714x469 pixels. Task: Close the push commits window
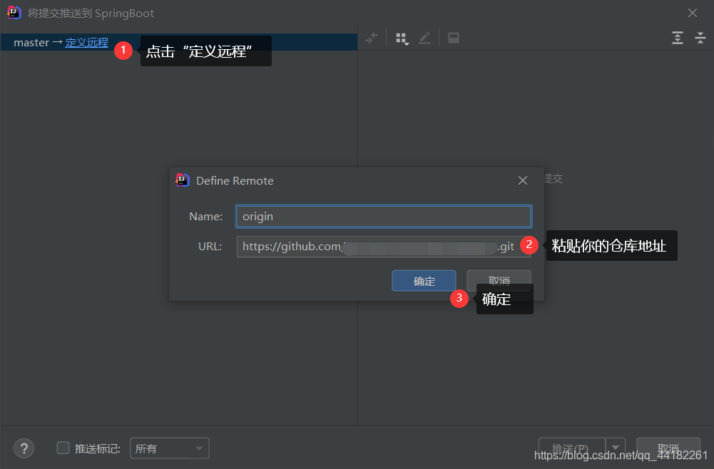[x=693, y=14]
